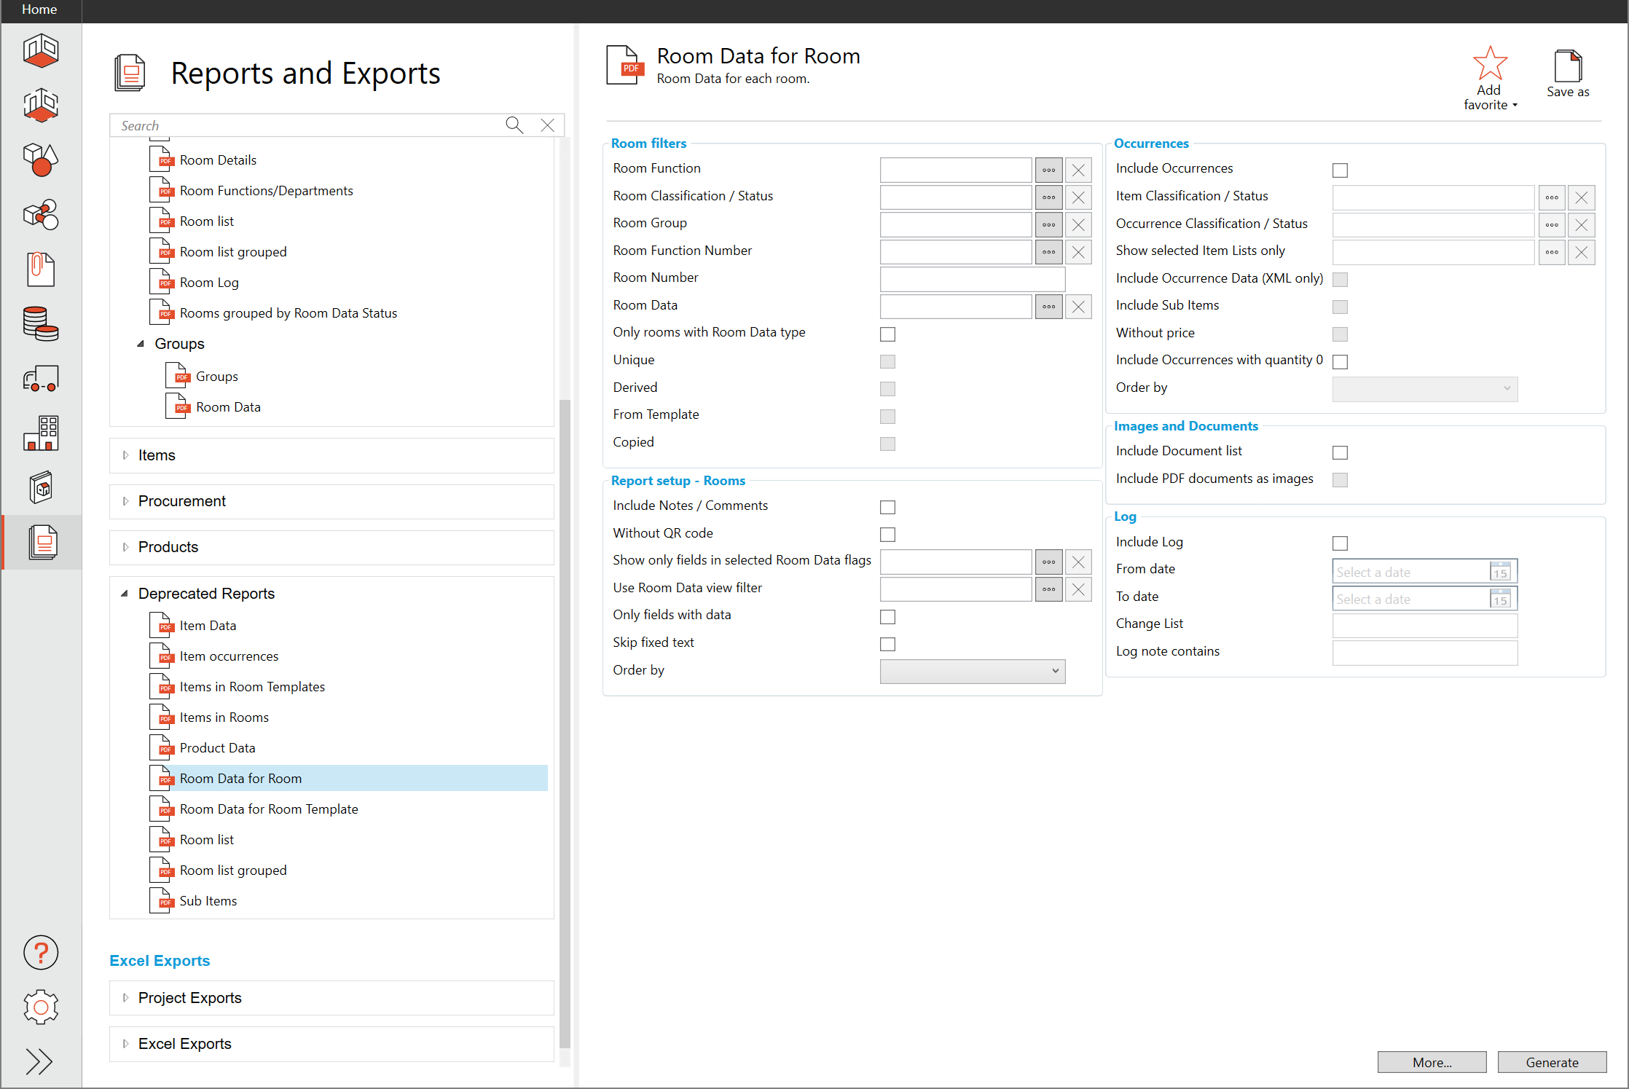
Task: Open Order by dropdown in Report setup
Action: pos(972,671)
